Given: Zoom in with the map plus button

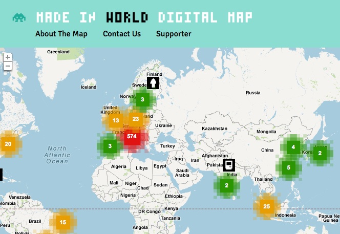Looking at the screenshot, I should 8,57.
